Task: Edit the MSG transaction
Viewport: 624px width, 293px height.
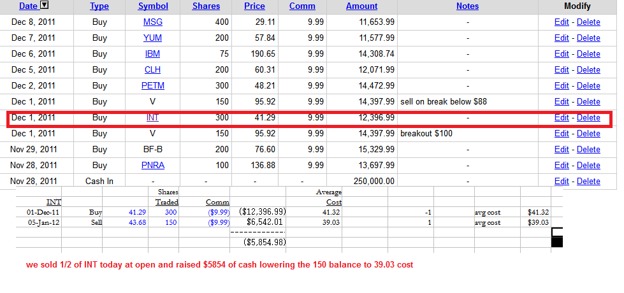Action: 562,22
